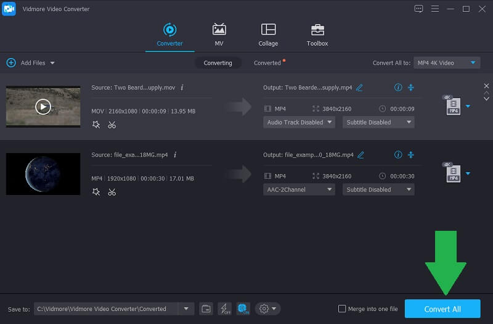Click the scissors cut icon for Two Beard video

(112, 125)
